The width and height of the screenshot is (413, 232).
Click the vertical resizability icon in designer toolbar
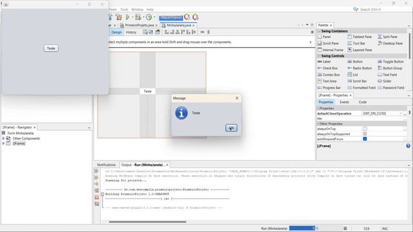click(x=208, y=32)
